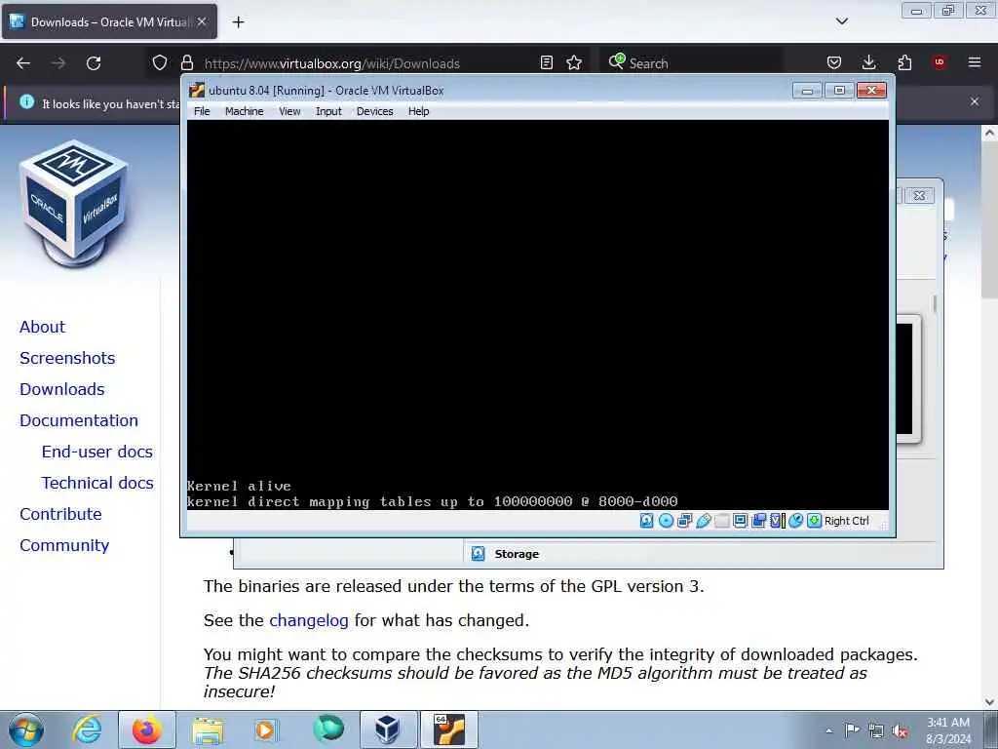
Task: Click the VirtualBox cube logo on the page
Action: point(74,204)
